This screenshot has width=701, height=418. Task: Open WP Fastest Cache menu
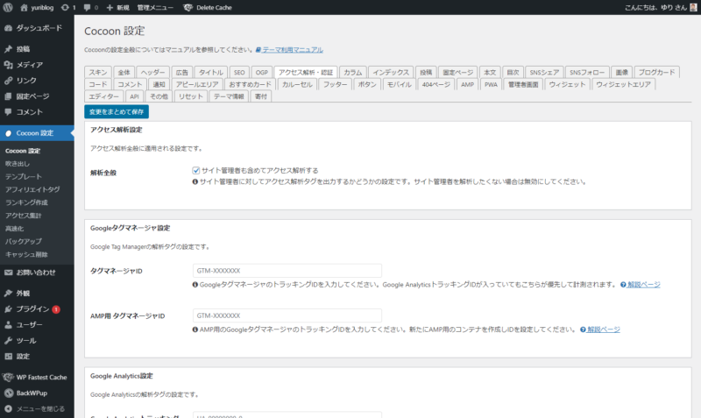tap(37, 378)
